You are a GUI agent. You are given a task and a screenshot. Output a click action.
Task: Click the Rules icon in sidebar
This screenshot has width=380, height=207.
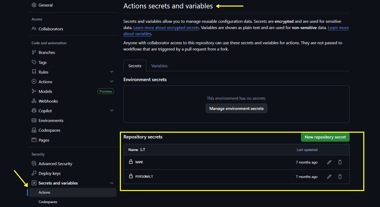click(34, 72)
